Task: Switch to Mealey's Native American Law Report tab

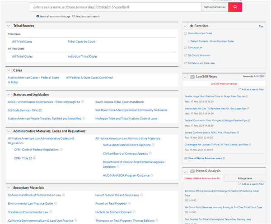Action: pyautogui.click(x=203, y=178)
